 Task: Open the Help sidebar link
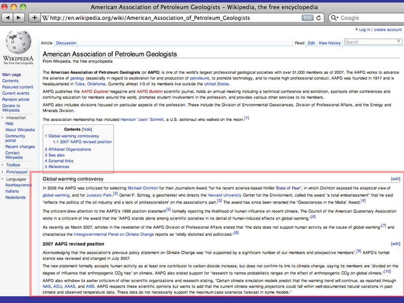pos(9,123)
